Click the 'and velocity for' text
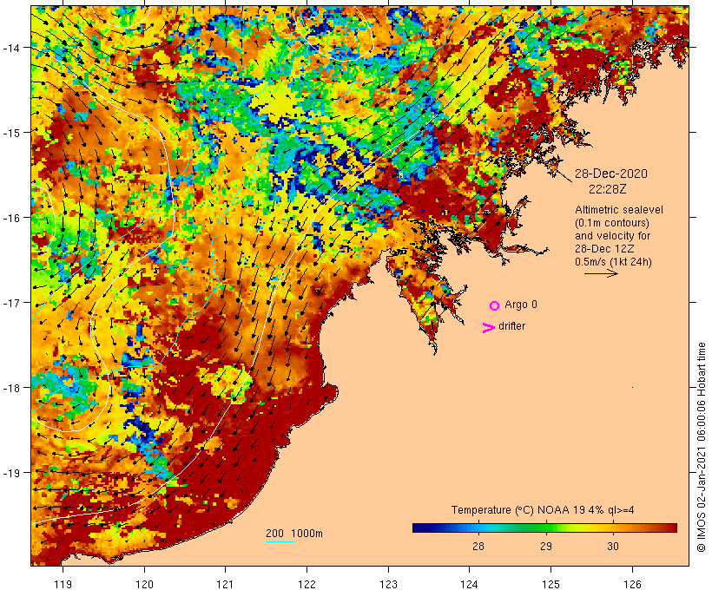Image resolution: width=712 pixels, height=590 pixels. click(612, 236)
